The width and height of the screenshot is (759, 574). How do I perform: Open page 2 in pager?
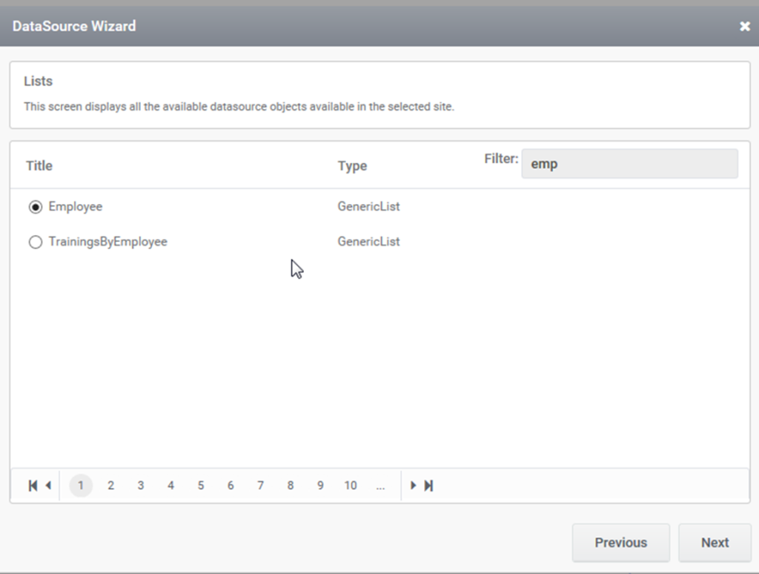110,486
